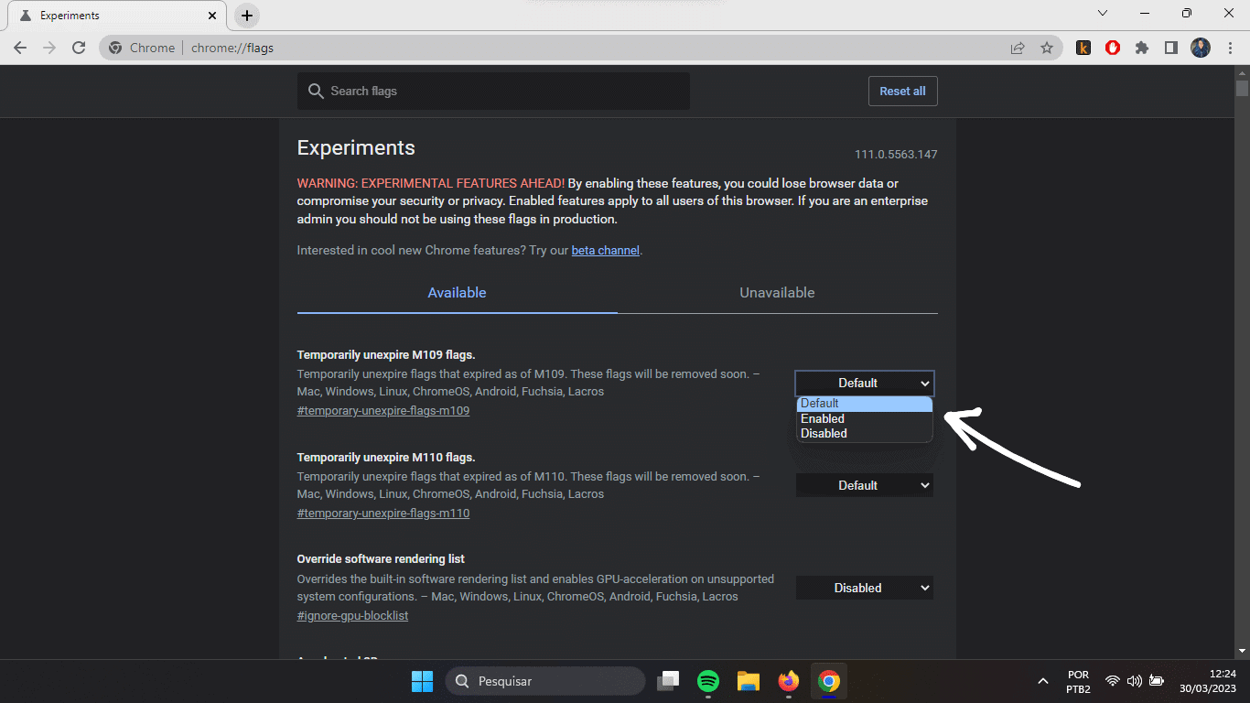
Task: Click the Experiments heading
Action: 356,148
